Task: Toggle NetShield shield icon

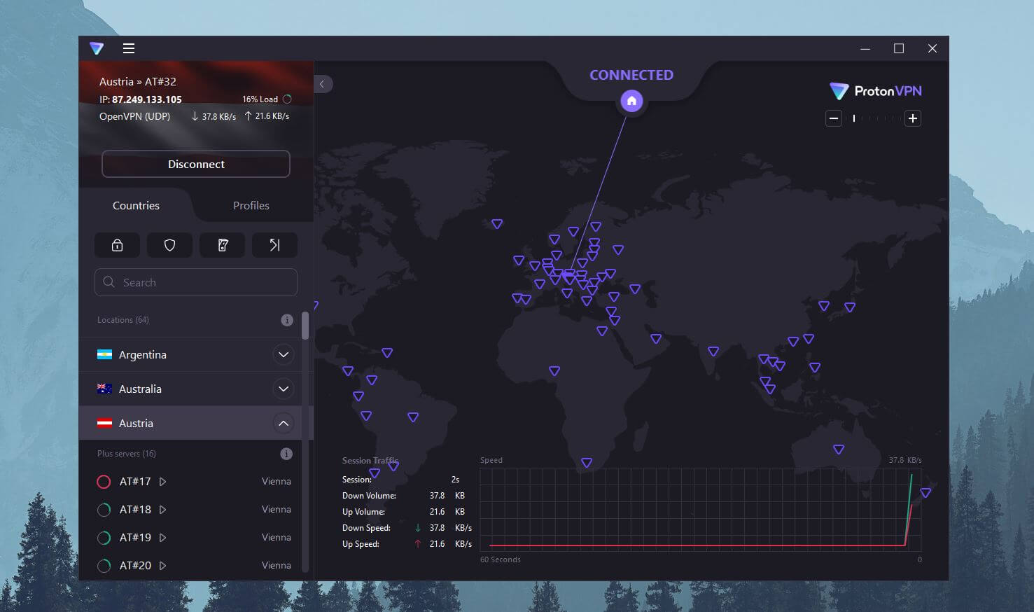Action: tap(169, 245)
